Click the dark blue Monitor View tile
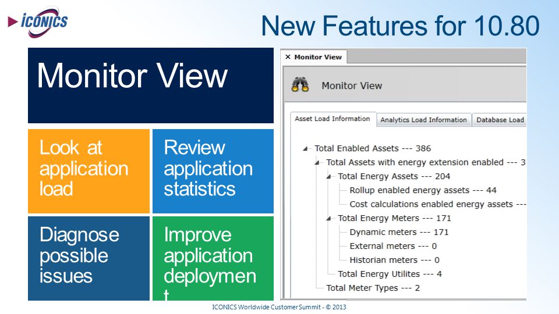Viewport: 559px width, 314px height. click(x=151, y=85)
